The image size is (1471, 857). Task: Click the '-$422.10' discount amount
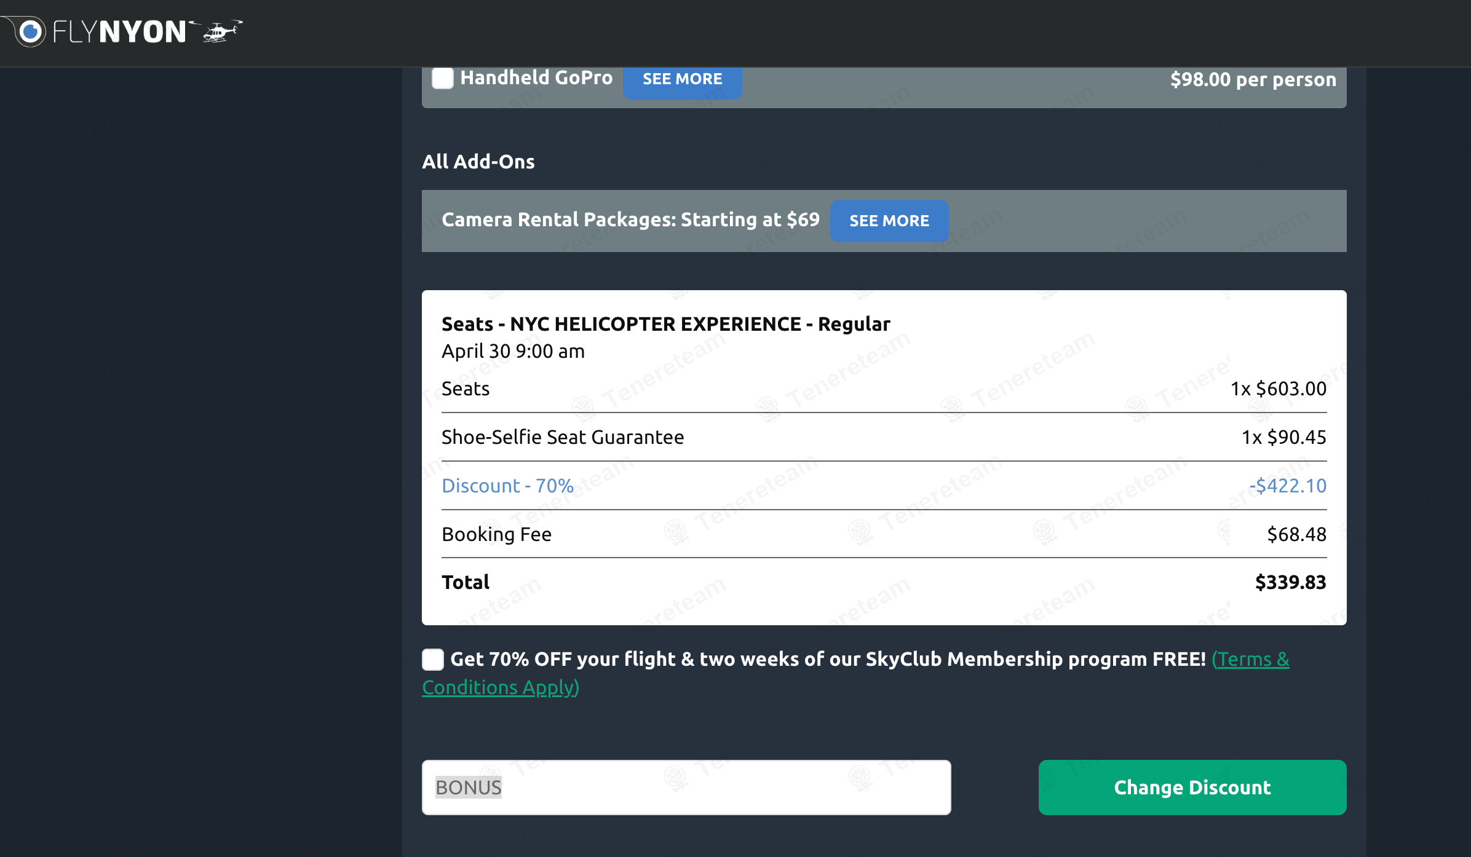[1288, 486]
